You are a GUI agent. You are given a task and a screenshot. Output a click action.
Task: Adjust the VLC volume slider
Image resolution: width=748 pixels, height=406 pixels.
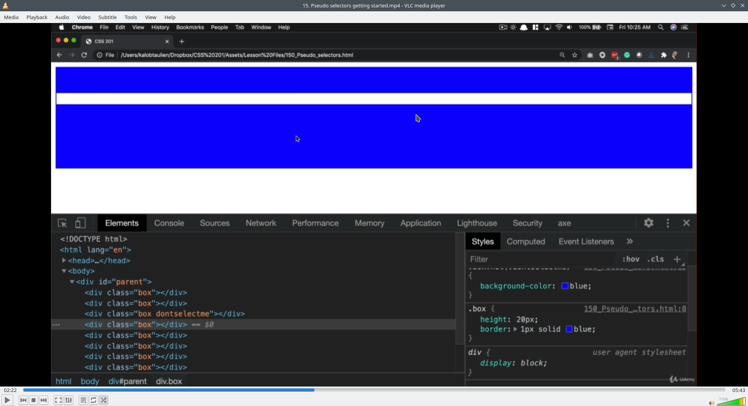[x=731, y=401]
